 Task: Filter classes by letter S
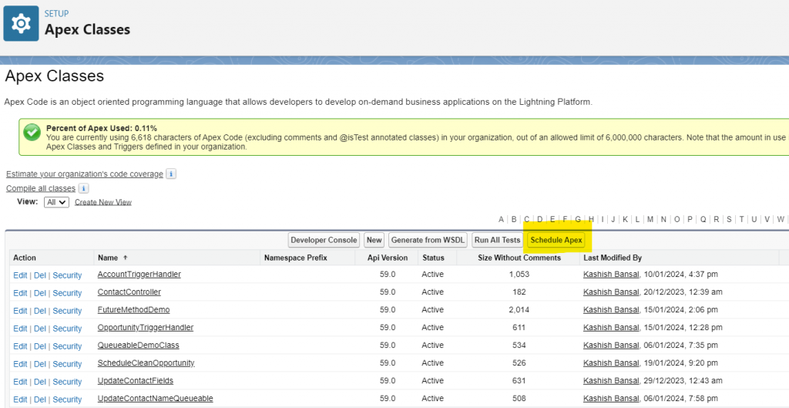729,219
